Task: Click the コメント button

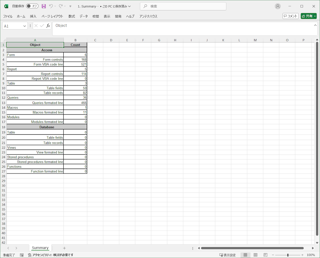Action: coord(290,16)
